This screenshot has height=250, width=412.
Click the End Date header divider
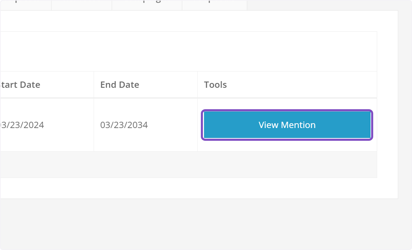tap(197, 84)
